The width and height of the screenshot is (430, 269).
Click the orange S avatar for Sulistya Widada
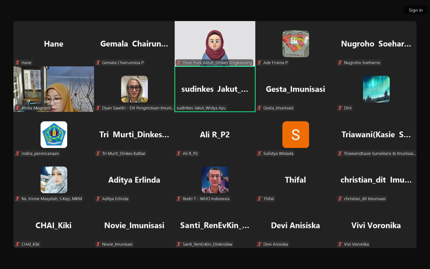coord(295,134)
